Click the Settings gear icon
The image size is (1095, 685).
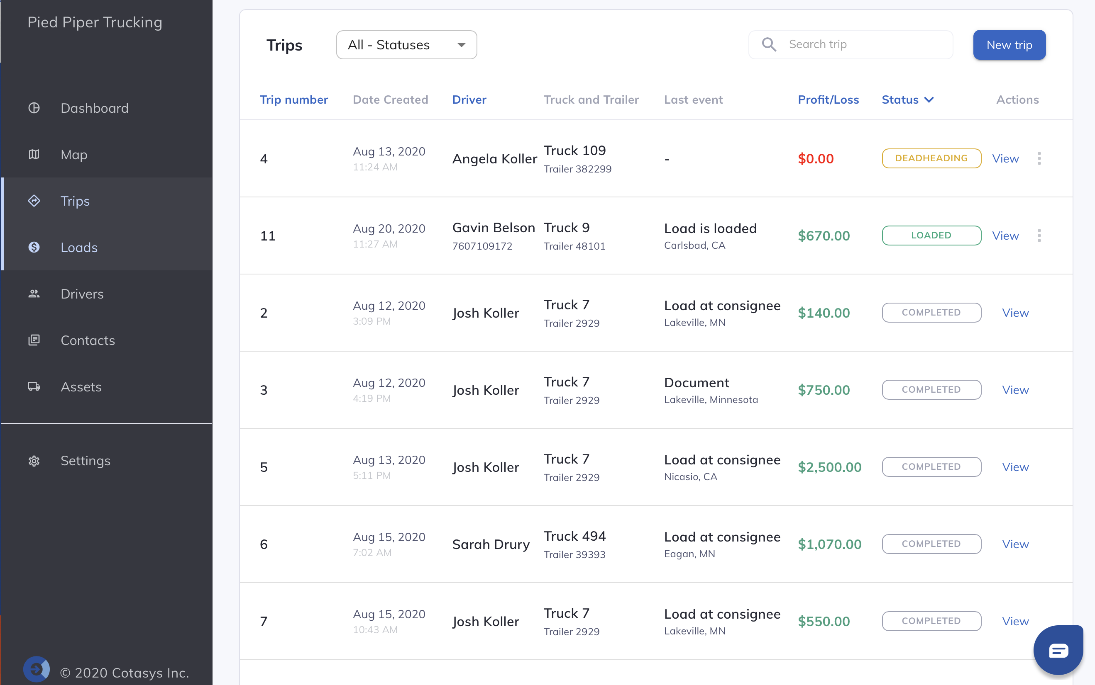click(x=34, y=461)
